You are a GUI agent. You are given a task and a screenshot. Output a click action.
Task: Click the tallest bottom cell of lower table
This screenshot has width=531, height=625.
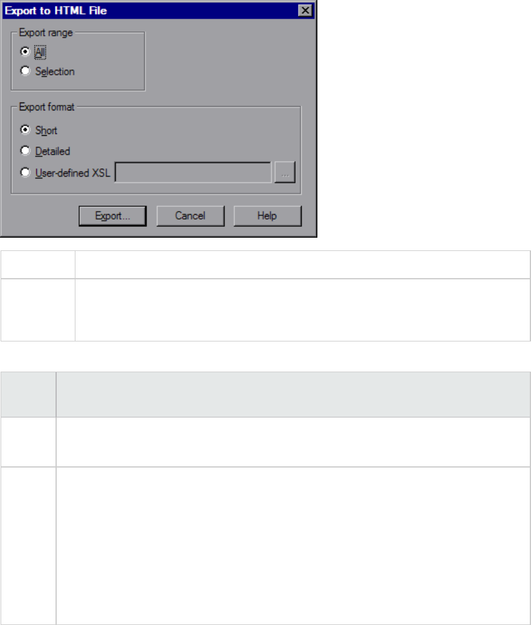click(293, 546)
